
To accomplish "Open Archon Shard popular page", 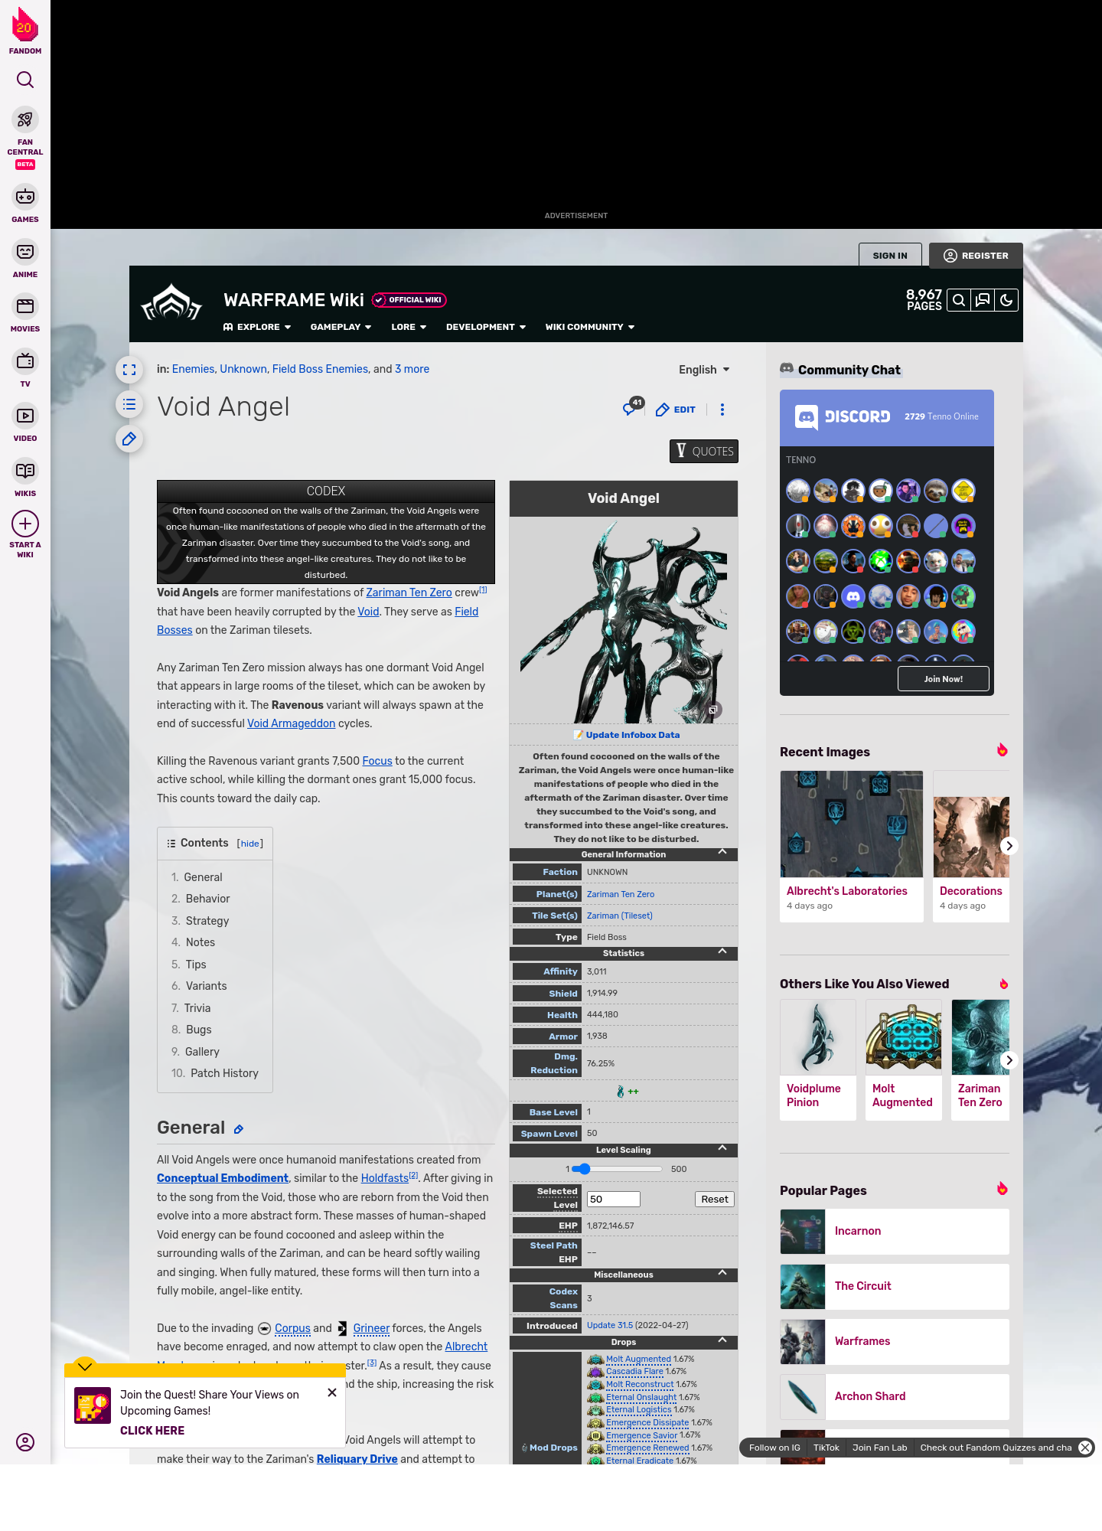I will point(895,1397).
